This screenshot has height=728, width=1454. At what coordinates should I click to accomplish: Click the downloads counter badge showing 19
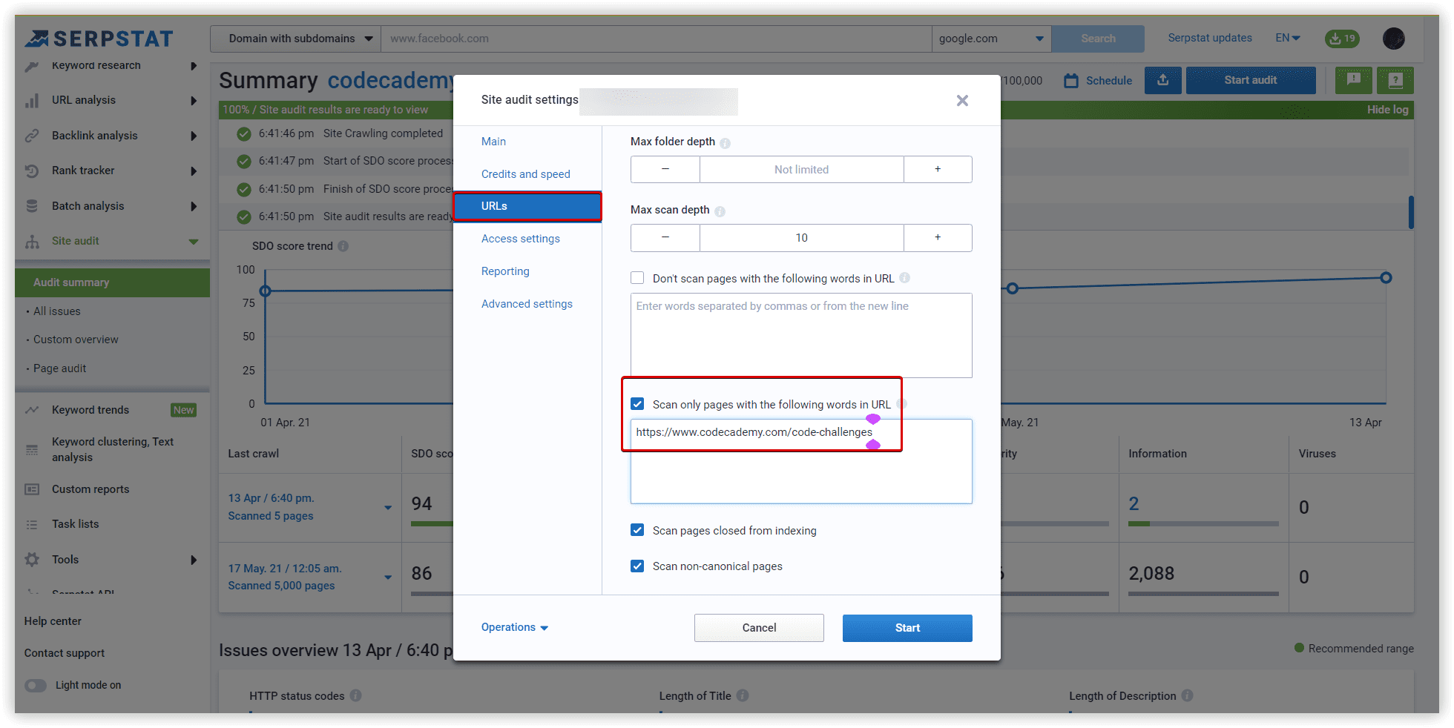pos(1342,39)
